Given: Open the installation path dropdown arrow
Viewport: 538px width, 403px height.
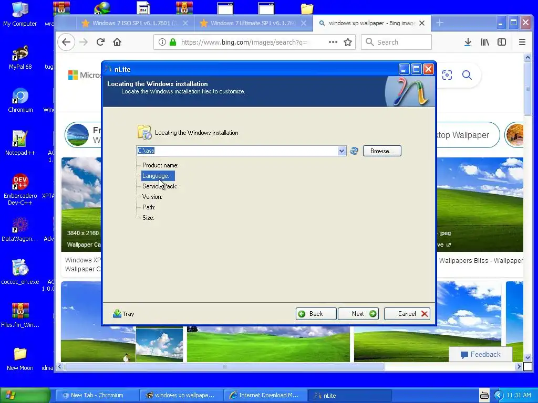Looking at the screenshot, I should coord(342,151).
